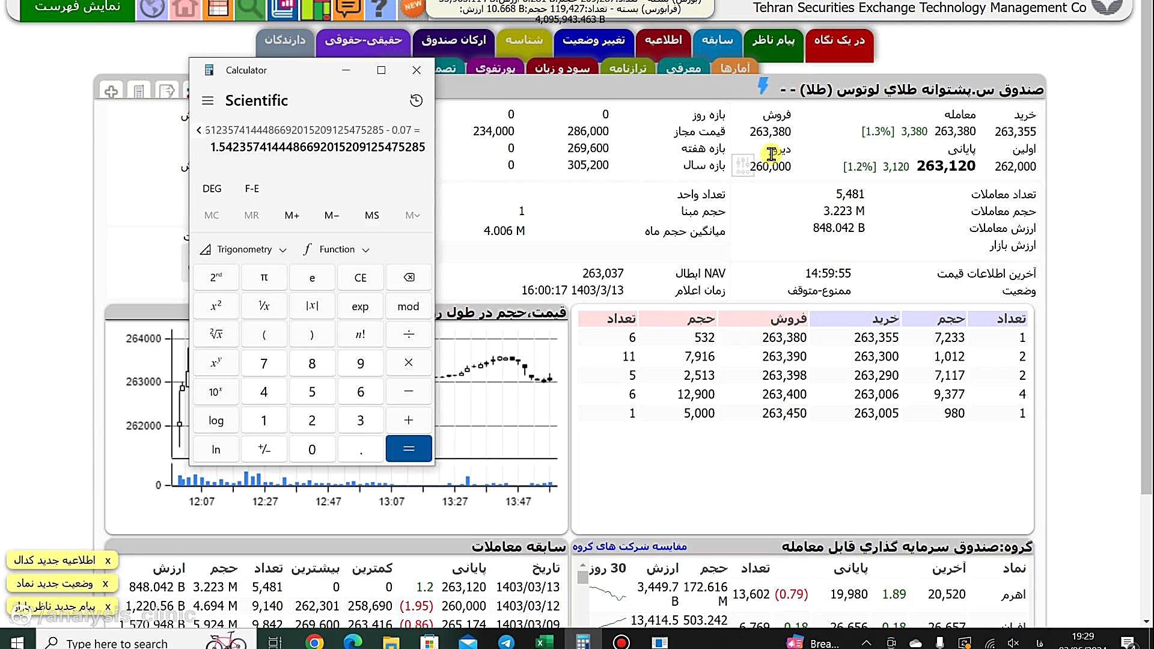Screen dimensions: 1154x649
Task: Click the orange chat messages icon
Action: coord(347,8)
